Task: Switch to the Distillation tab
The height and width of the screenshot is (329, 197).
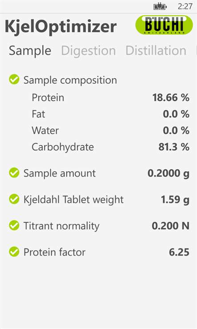Action: tap(156, 51)
